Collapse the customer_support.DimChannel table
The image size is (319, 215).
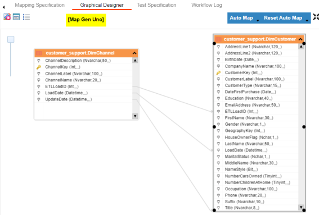coord(134,53)
